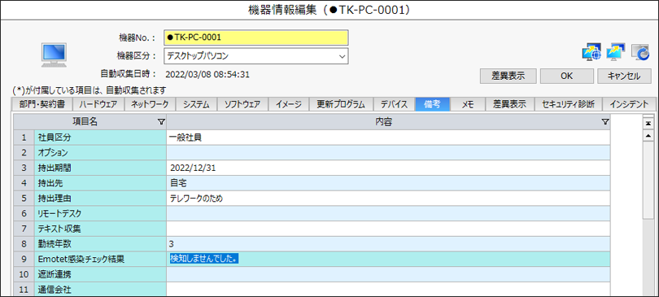659x297 pixels.
Task: Open the 差異表示 tab
Action: [x=510, y=104]
